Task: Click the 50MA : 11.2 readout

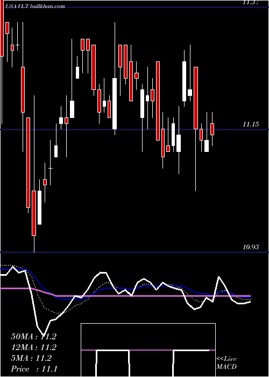Action: pyautogui.click(x=33, y=337)
